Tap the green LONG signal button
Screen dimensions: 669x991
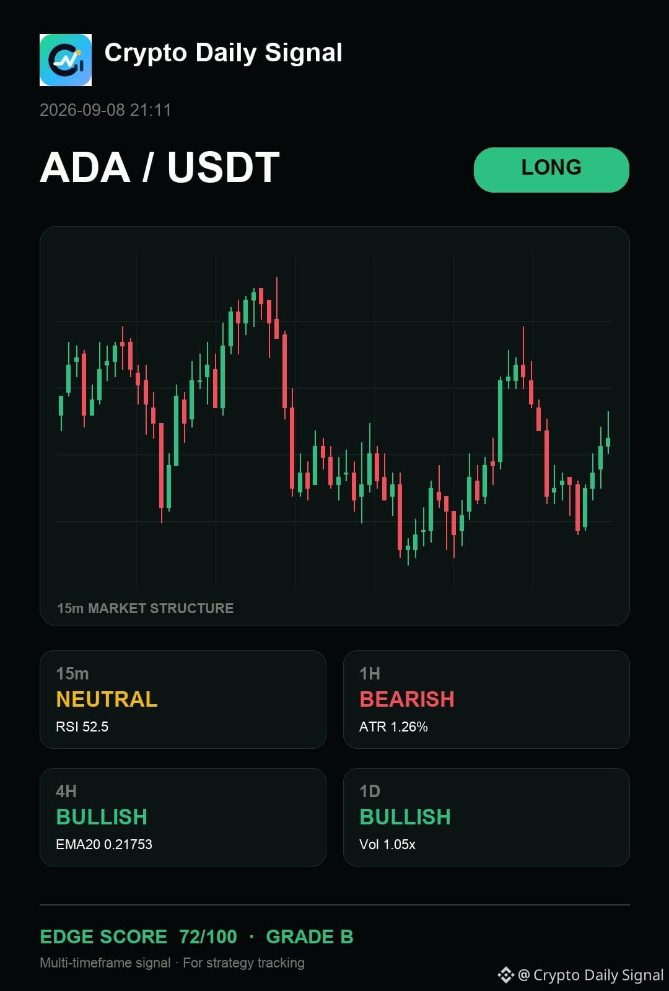coord(551,170)
